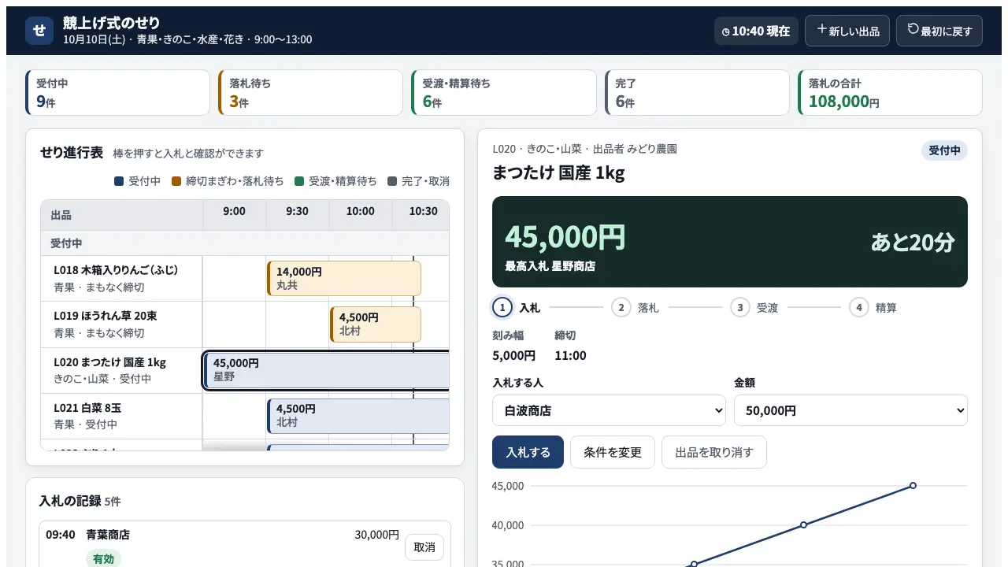The image size is (1008, 567).
Task: Click the L018 14,000円 丸共 timeline bar
Action: [344, 278]
